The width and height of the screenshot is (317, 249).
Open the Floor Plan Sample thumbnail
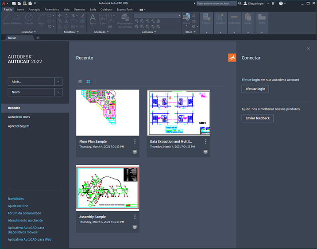[x=108, y=113]
